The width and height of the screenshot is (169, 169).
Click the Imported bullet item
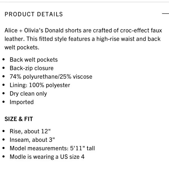(x=22, y=102)
